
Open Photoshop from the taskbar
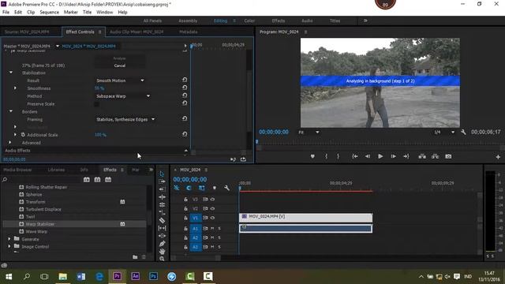pos(153,276)
